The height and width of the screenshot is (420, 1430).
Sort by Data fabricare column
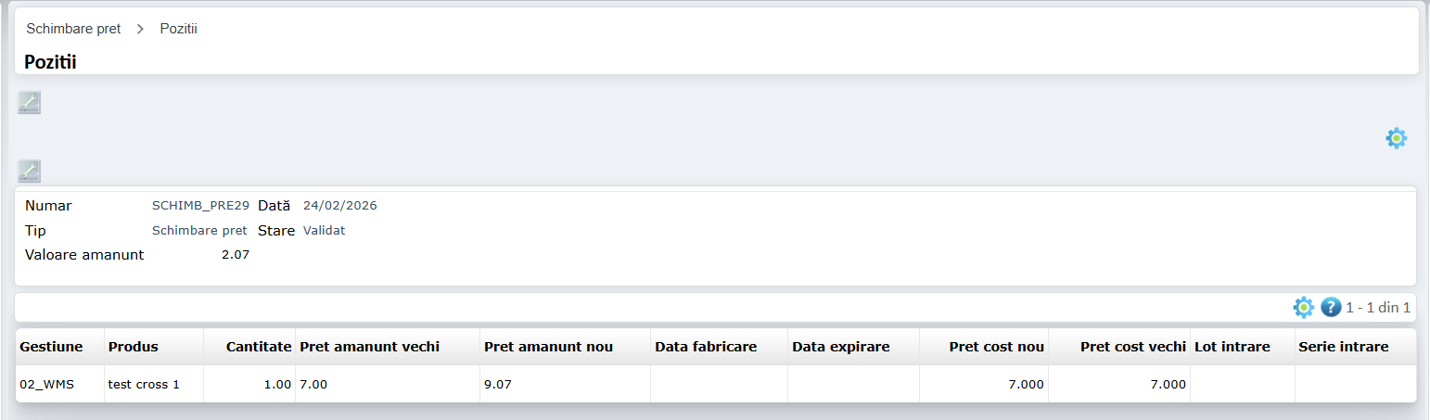(706, 347)
